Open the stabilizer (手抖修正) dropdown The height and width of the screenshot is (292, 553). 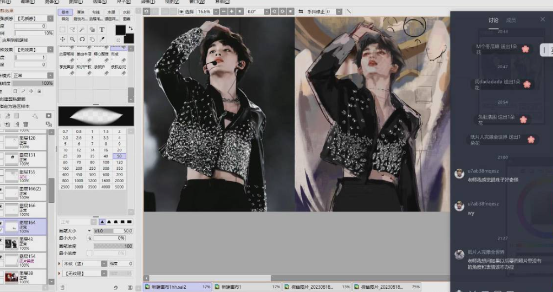(x=339, y=11)
